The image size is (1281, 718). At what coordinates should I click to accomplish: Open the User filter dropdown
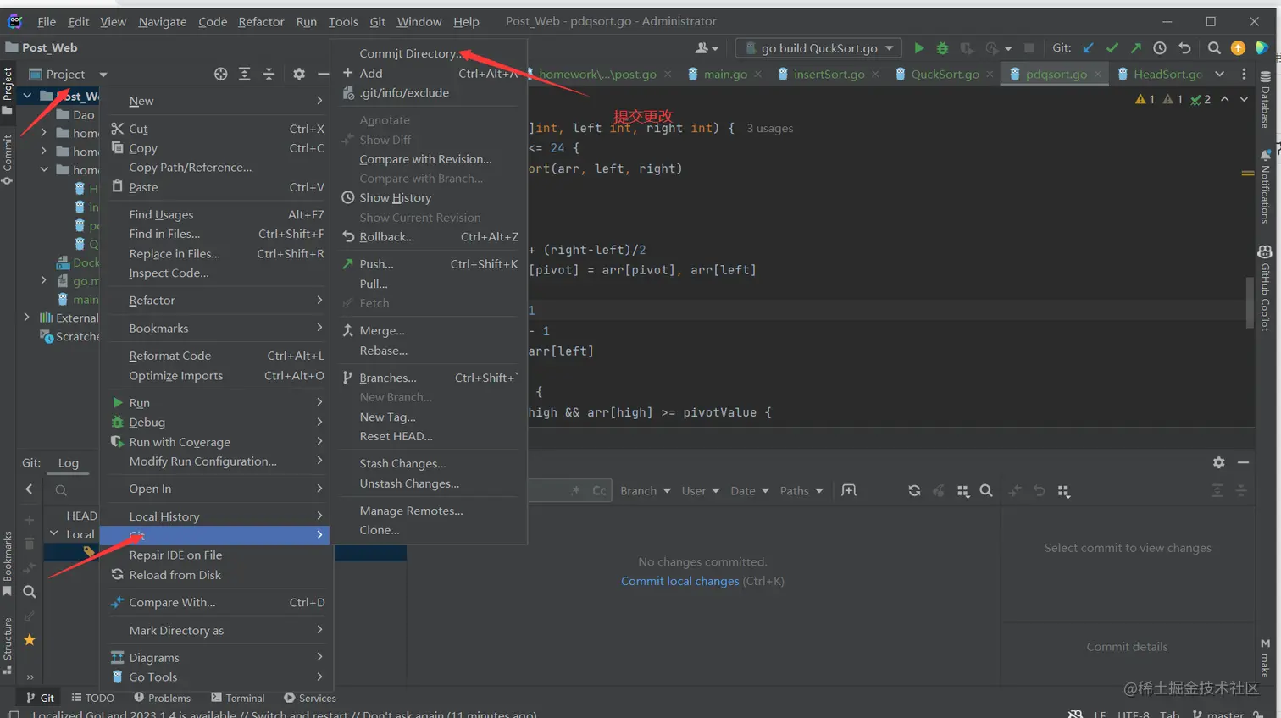point(701,491)
